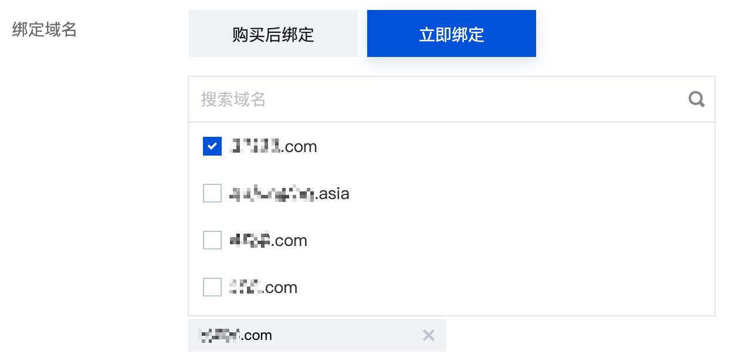
Task: Click the checked row's .com domain label
Action: click(x=273, y=146)
